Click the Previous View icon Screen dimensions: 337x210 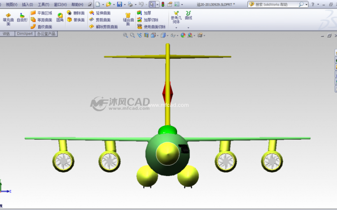click(139, 35)
